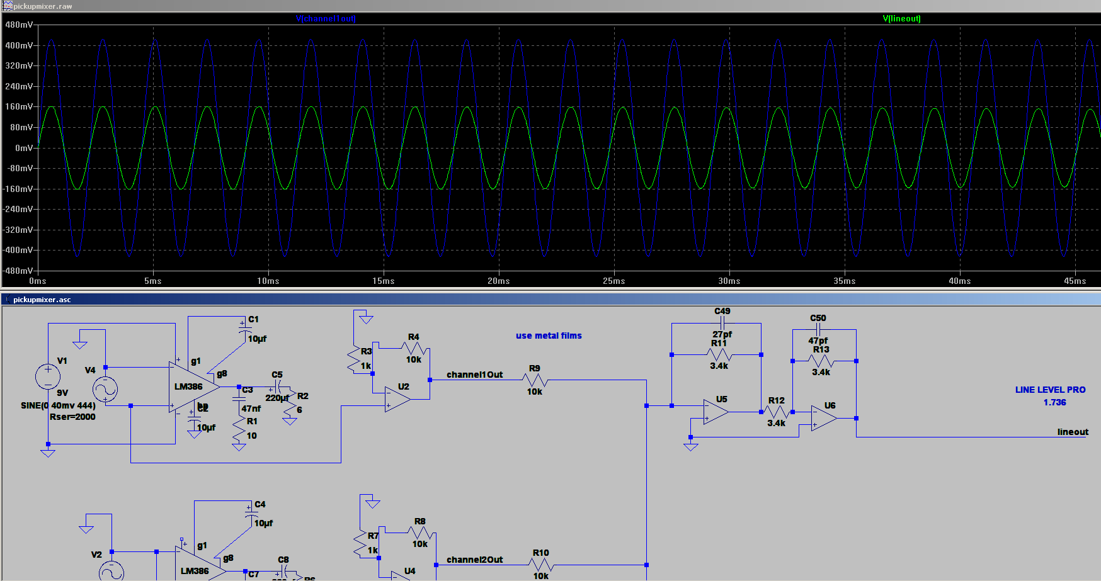Click the V1 battery voltage source symbol
The width and height of the screenshot is (1101, 581).
(48, 376)
